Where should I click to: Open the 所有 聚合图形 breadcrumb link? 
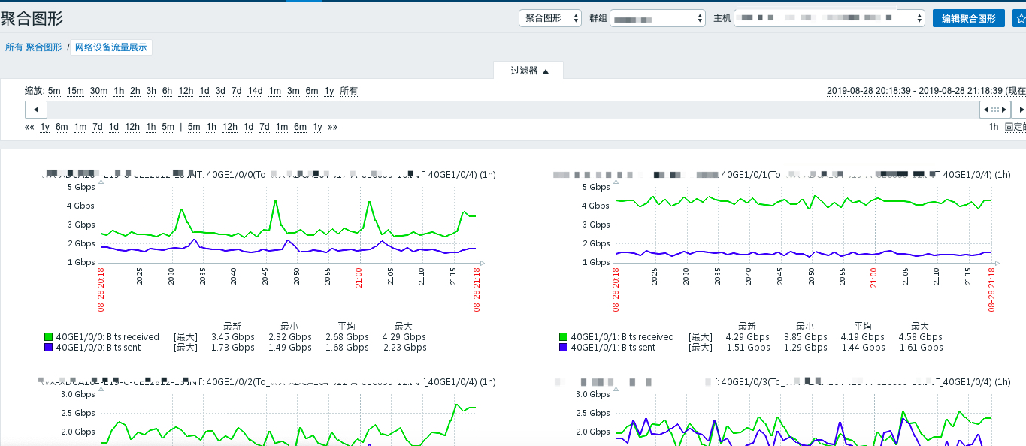(x=33, y=47)
